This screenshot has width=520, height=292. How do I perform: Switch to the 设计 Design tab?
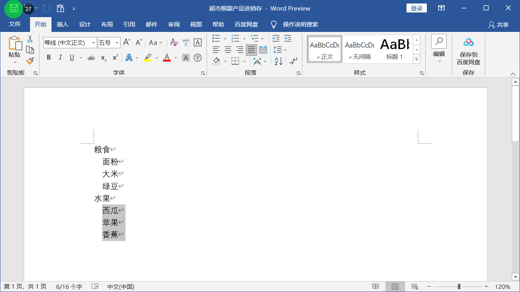(x=85, y=24)
